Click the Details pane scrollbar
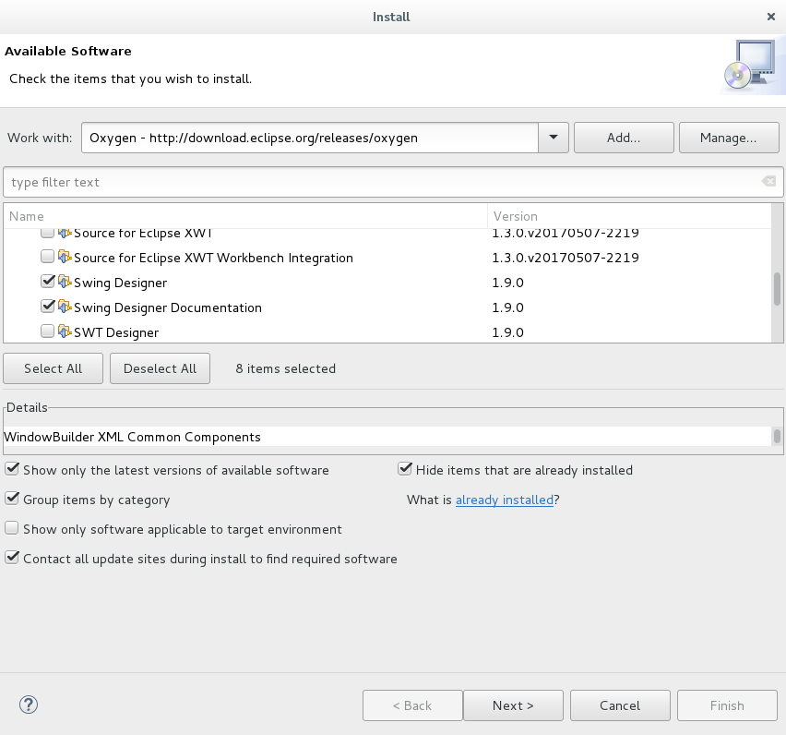786x735 pixels. [x=777, y=436]
